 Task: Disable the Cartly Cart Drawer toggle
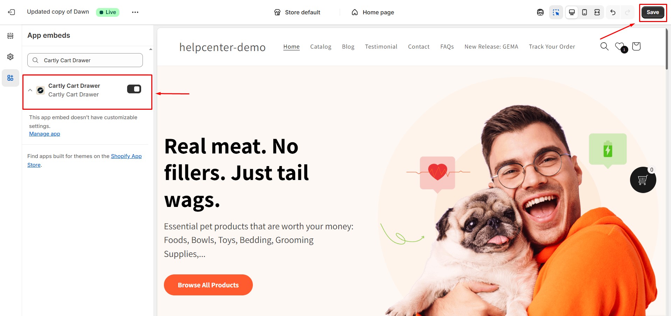(134, 89)
